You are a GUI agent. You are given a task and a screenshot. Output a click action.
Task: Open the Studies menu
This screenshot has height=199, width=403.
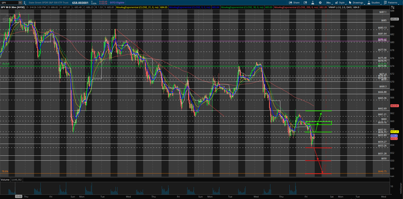pyautogui.click(x=373, y=2)
